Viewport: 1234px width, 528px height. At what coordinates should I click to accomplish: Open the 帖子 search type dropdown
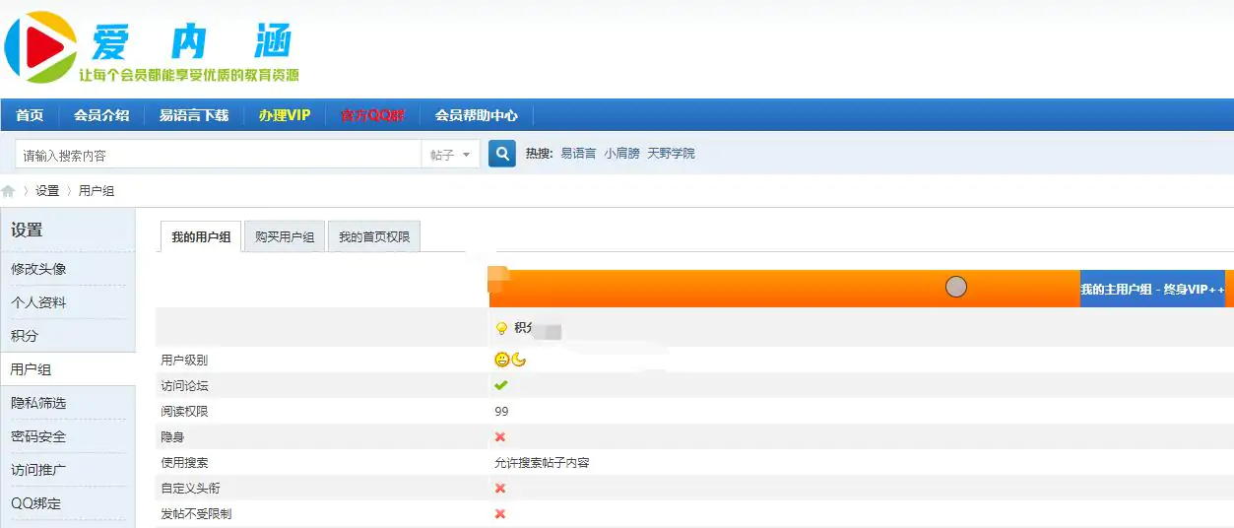coord(452,155)
